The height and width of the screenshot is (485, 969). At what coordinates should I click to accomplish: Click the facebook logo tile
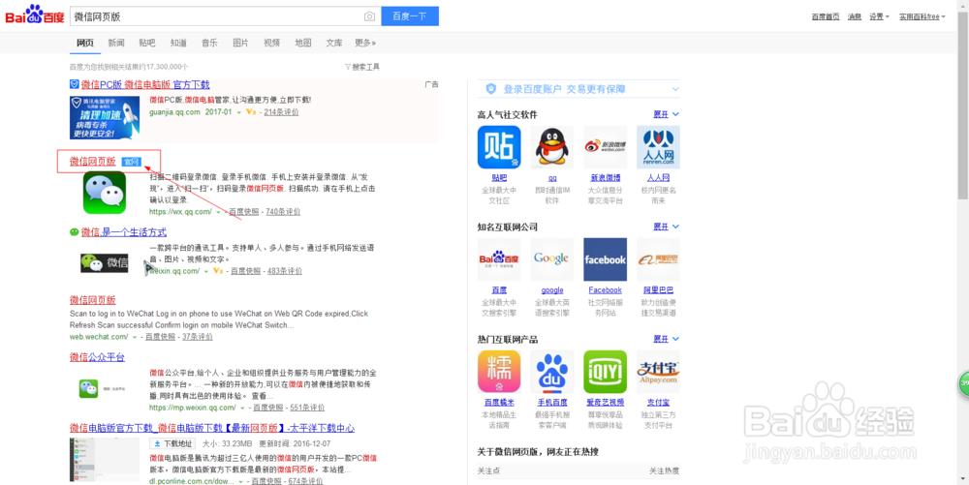[x=605, y=259]
